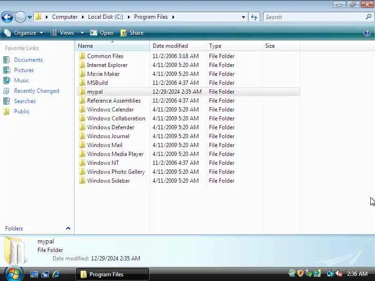
Task: Click the security shield tray icon
Action: point(300,274)
